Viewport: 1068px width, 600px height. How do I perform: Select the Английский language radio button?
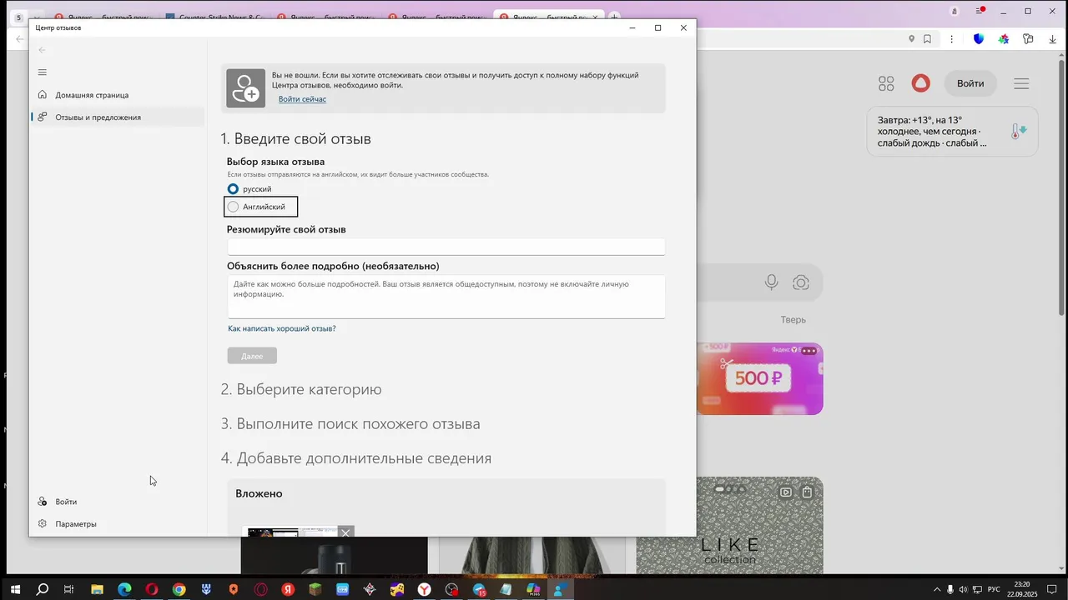(233, 207)
